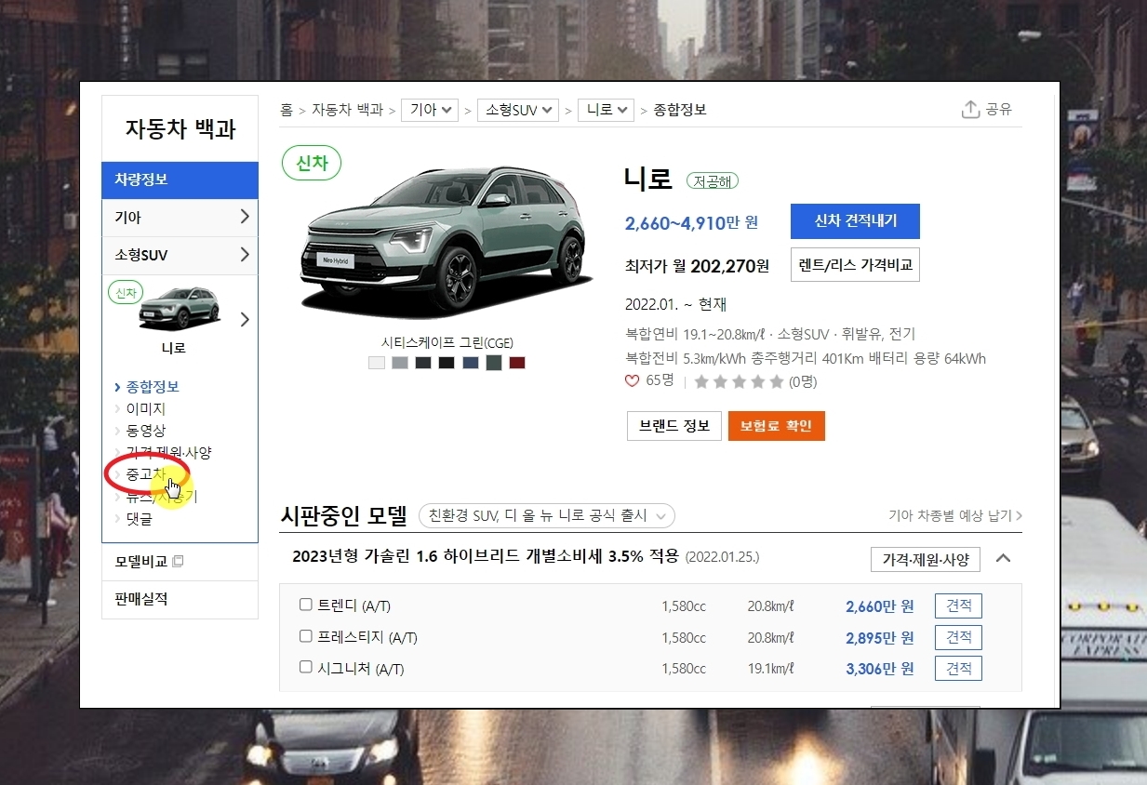This screenshot has height=785, width=1147.
Task: Open 중고차 in the sidebar menu
Action: coord(146,474)
